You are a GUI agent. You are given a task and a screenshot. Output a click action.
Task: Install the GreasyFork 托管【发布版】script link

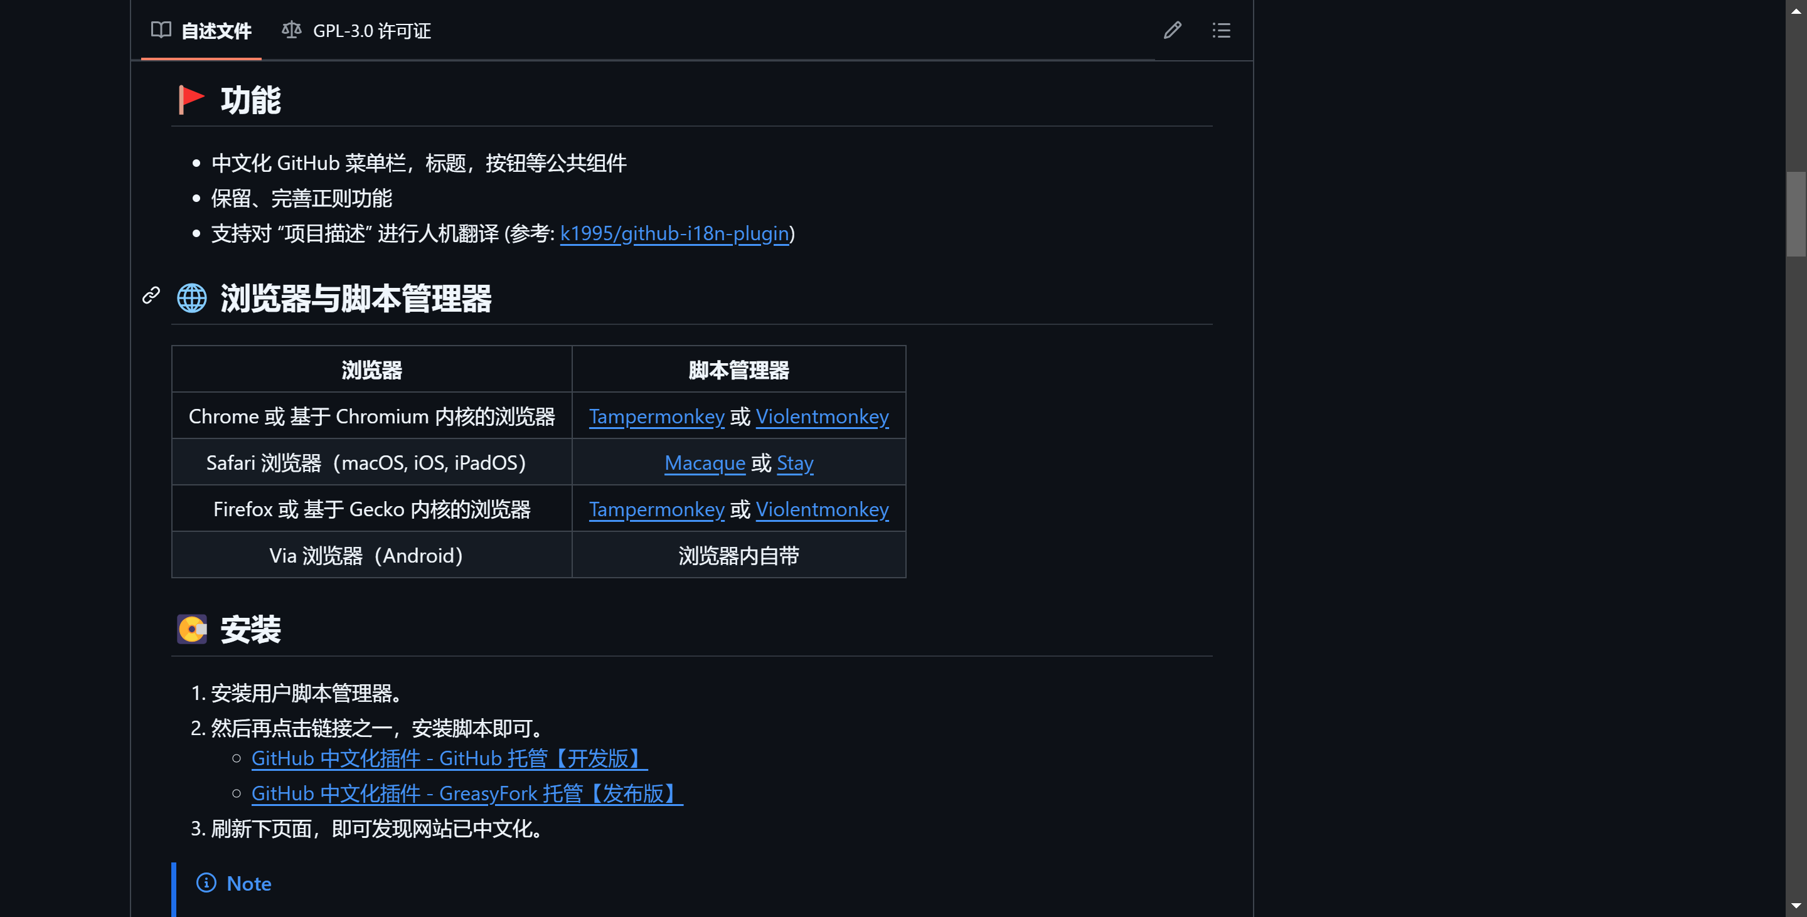click(466, 793)
